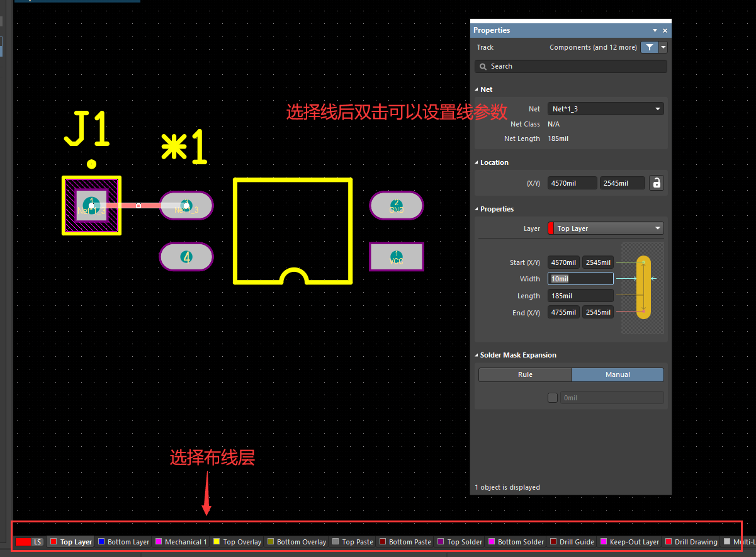Image resolution: width=756 pixels, height=557 pixels.
Task: Enable the Solder Mask Expansion checkbox
Action: [x=552, y=397]
